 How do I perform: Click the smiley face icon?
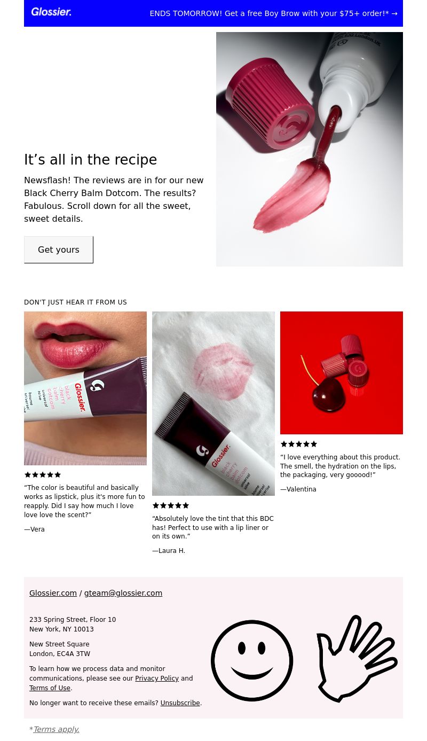coord(252,660)
